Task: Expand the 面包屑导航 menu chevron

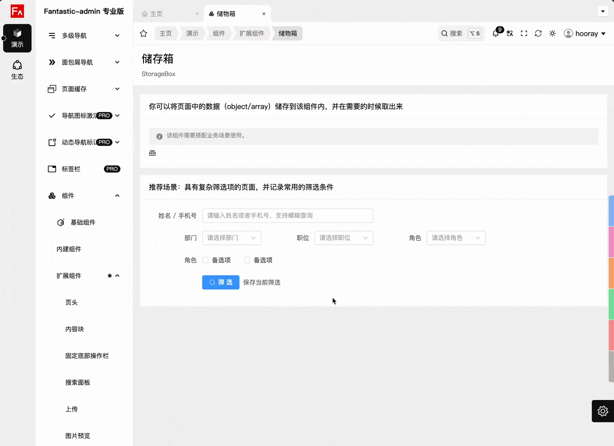Action: 117,62
